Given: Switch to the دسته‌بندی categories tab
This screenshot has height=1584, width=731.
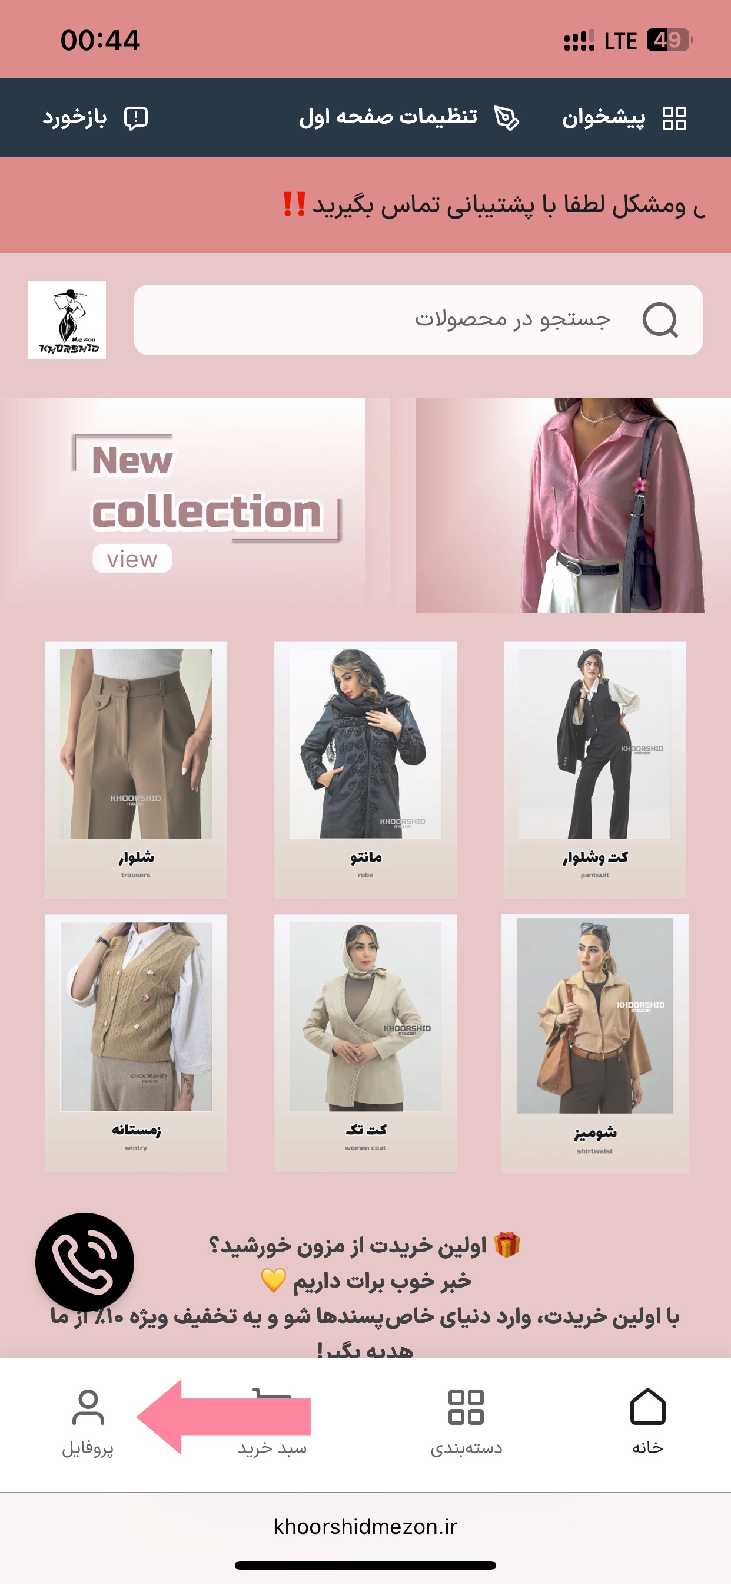Looking at the screenshot, I should coord(466,1423).
